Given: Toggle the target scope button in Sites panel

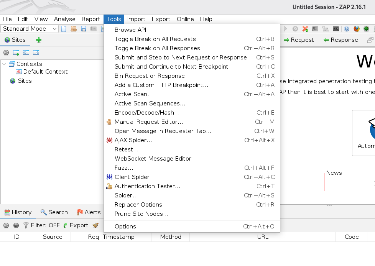Looking at the screenshot, I should point(6,53).
